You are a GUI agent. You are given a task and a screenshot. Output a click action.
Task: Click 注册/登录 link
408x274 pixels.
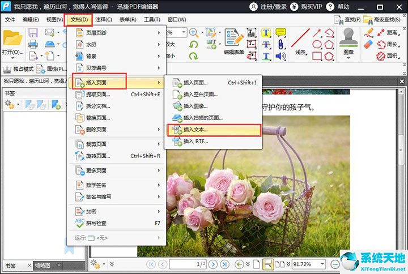coord(268,7)
